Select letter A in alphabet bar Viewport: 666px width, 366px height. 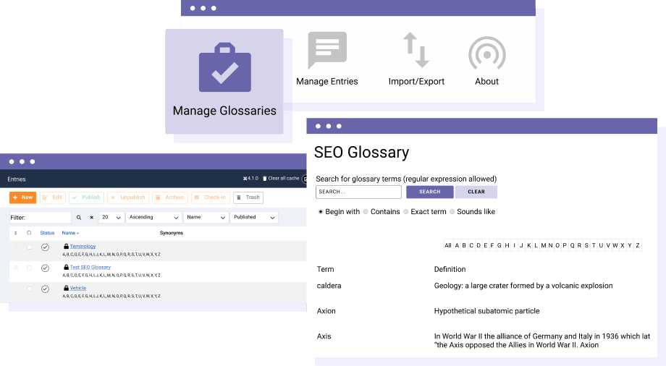(x=457, y=245)
